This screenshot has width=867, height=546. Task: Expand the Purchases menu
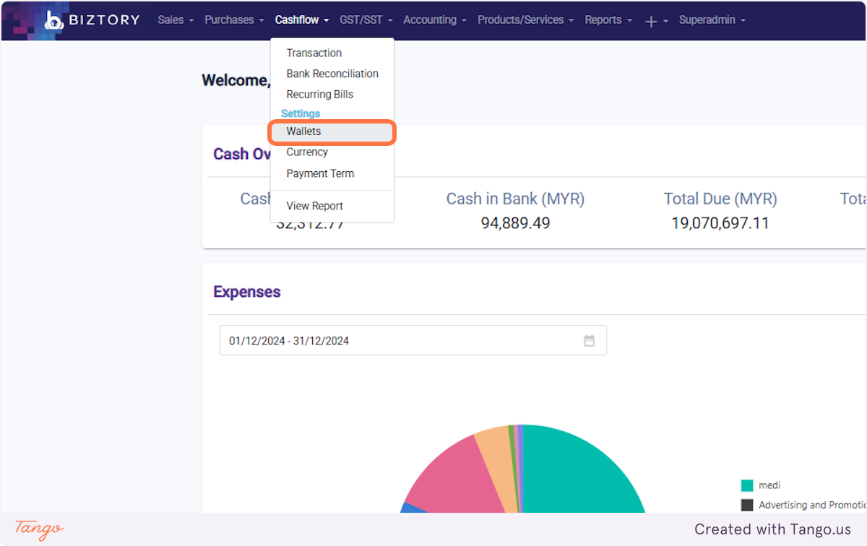[x=234, y=20]
